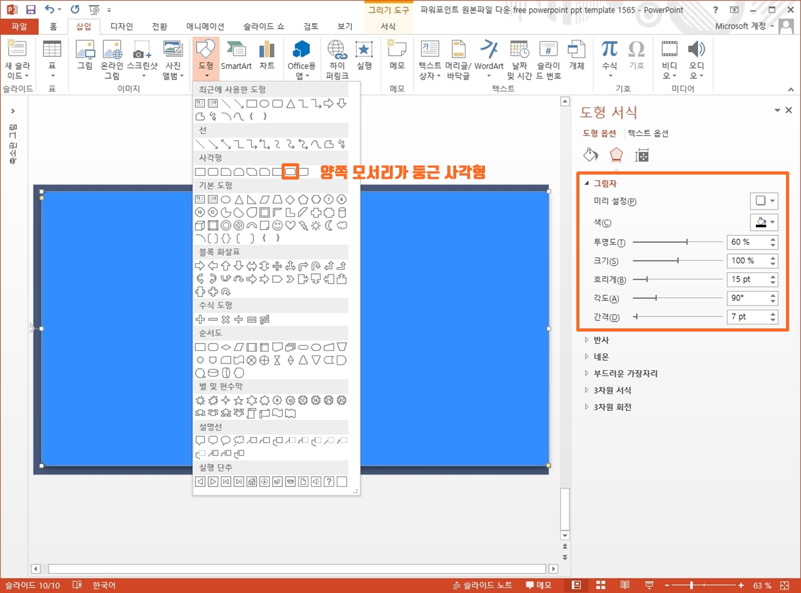Start slide show from status bar
Viewport: 801px width, 593px height.
pos(649,585)
